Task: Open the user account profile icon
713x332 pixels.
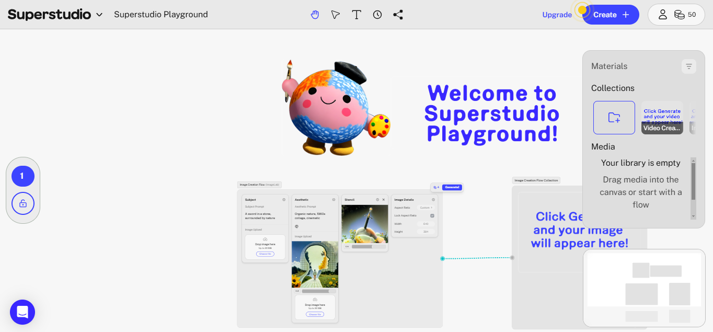Action: point(663,15)
